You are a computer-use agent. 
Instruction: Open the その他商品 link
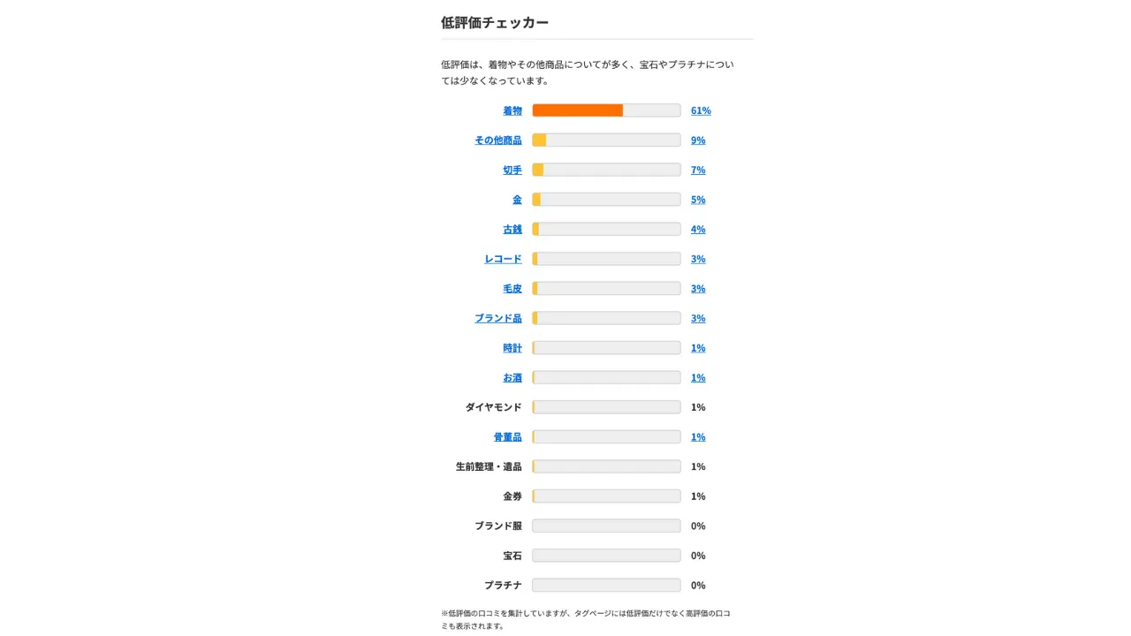point(498,140)
